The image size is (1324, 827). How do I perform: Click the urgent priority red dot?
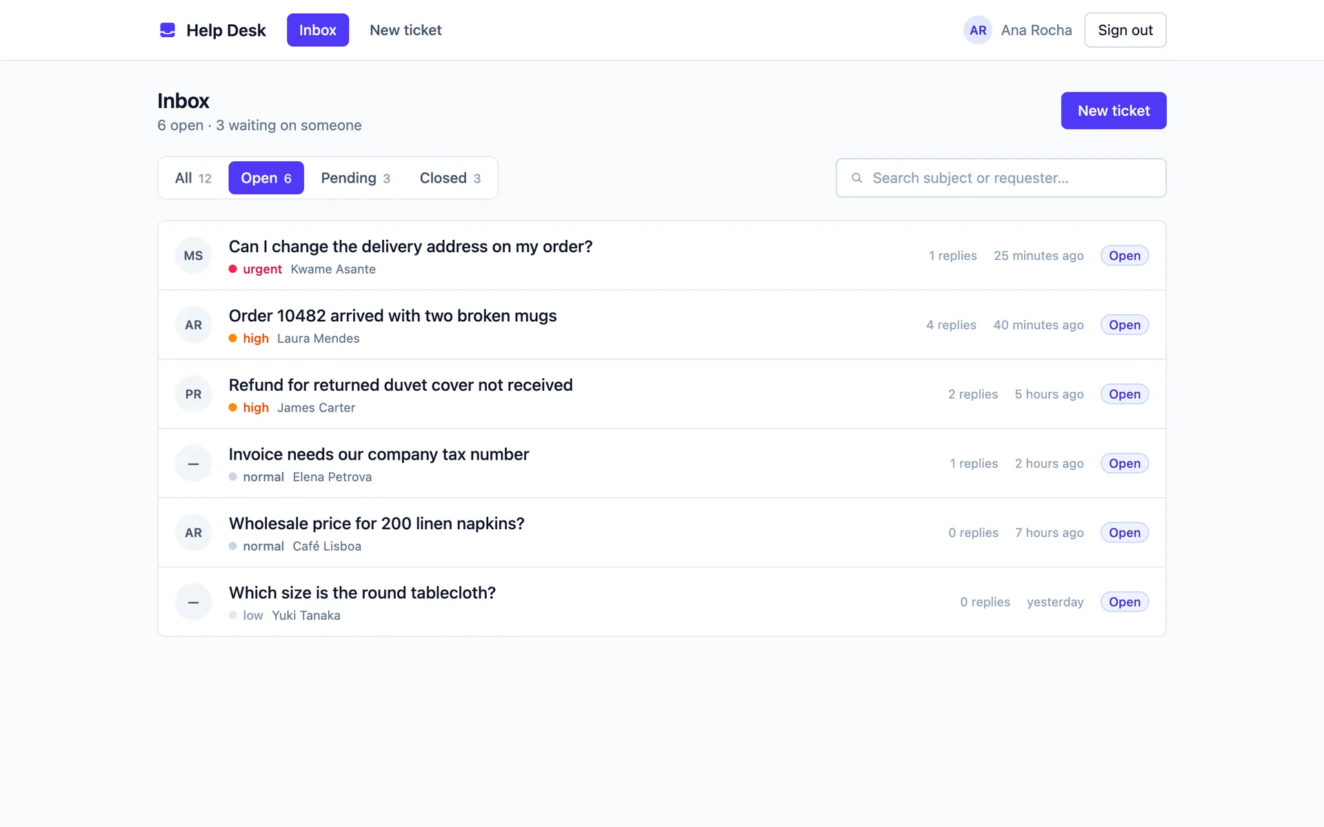233,269
